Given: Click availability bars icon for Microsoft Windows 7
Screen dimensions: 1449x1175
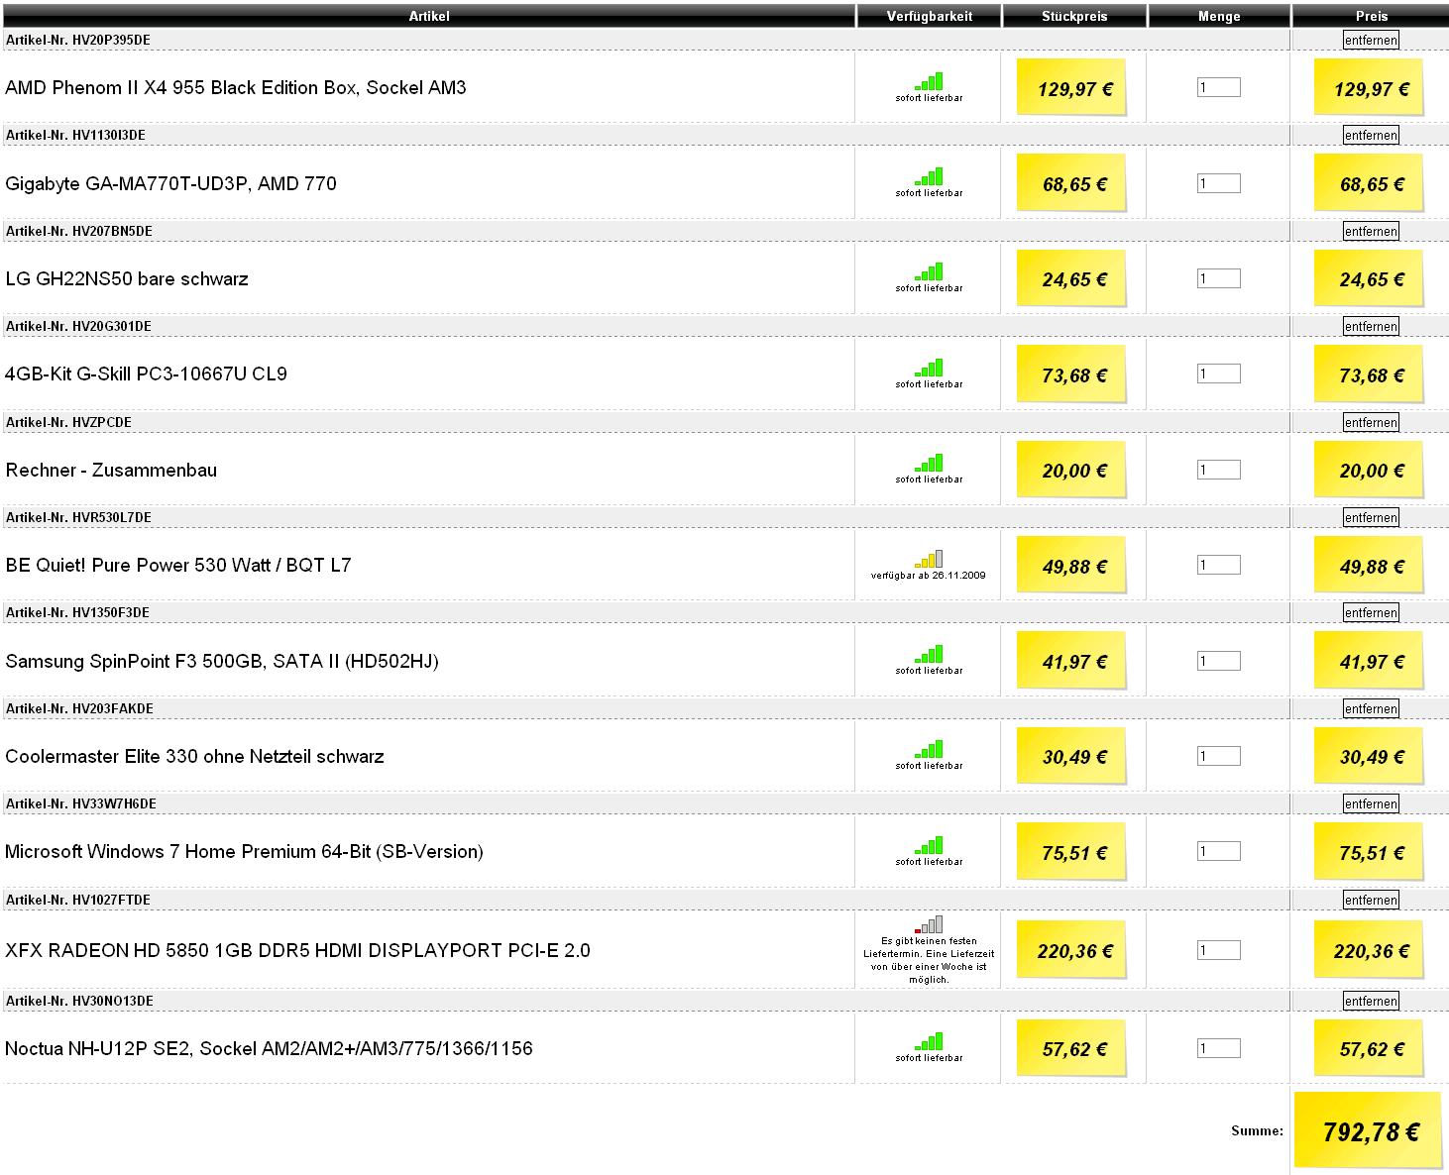Looking at the screenshot, I should point(930,845).
